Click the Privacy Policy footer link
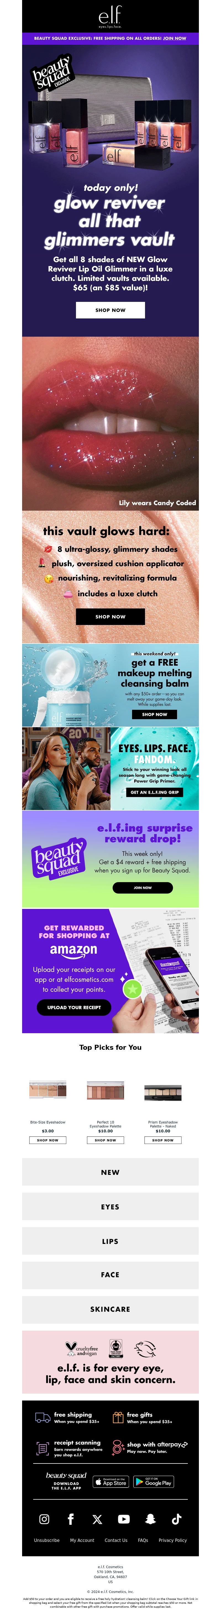The image size is (221, 1614). [173, 1540]
